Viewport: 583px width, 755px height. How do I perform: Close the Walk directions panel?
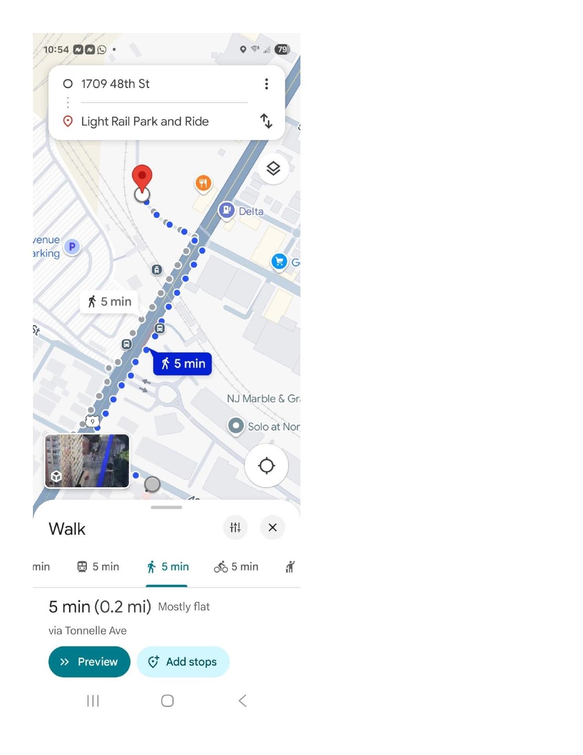(x=273, y=528)
